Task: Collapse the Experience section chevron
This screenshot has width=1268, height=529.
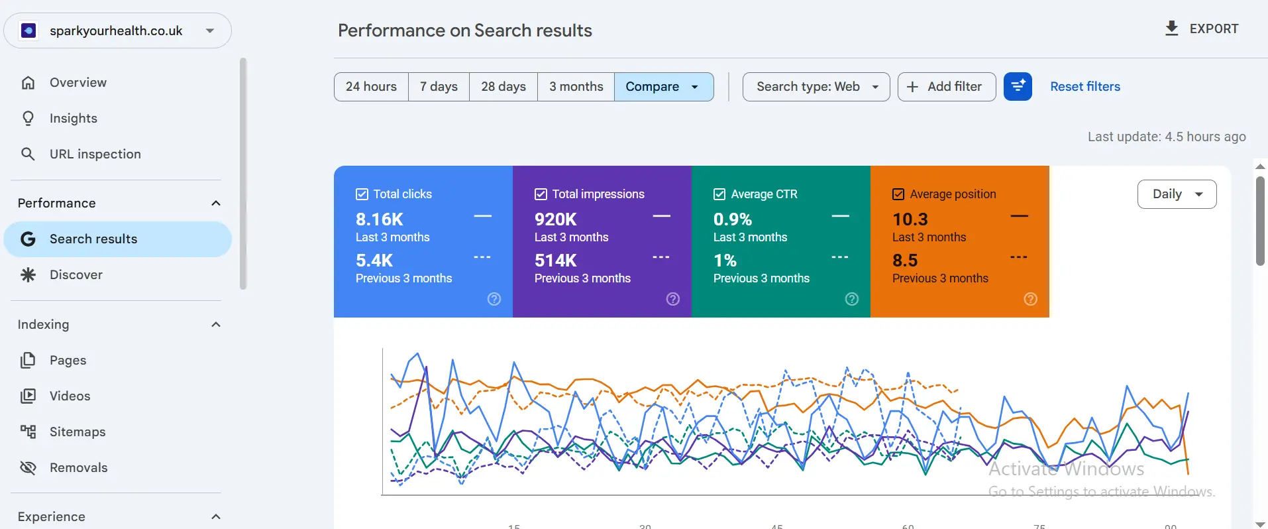Action: click(x=215, y=517)
